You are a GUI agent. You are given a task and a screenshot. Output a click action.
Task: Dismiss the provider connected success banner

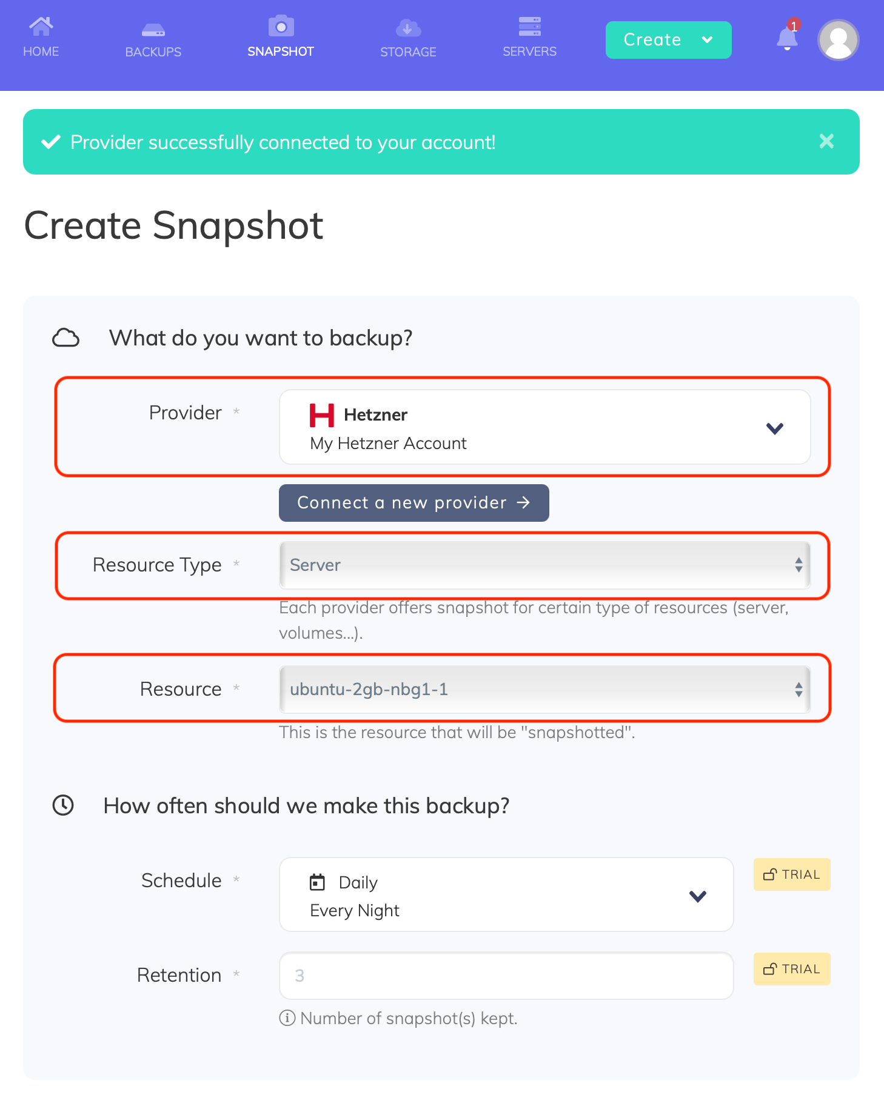(826, 142)
